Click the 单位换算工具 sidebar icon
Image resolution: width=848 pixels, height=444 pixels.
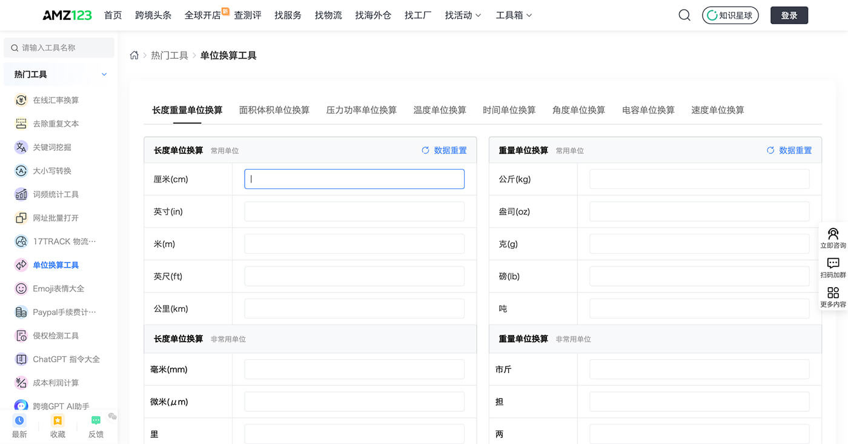[21, 265]
